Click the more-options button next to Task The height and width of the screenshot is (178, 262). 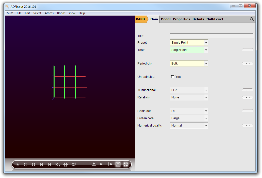click(x=248, y=50)
